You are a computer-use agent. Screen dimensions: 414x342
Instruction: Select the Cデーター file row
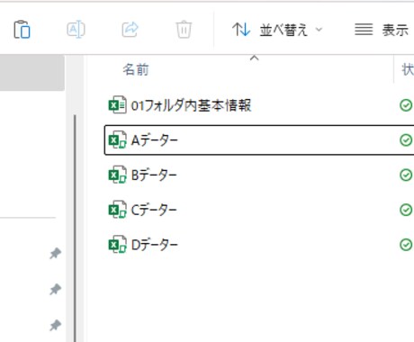(259, 210)
